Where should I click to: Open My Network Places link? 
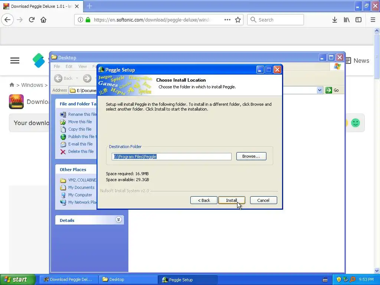click(78, 202)
